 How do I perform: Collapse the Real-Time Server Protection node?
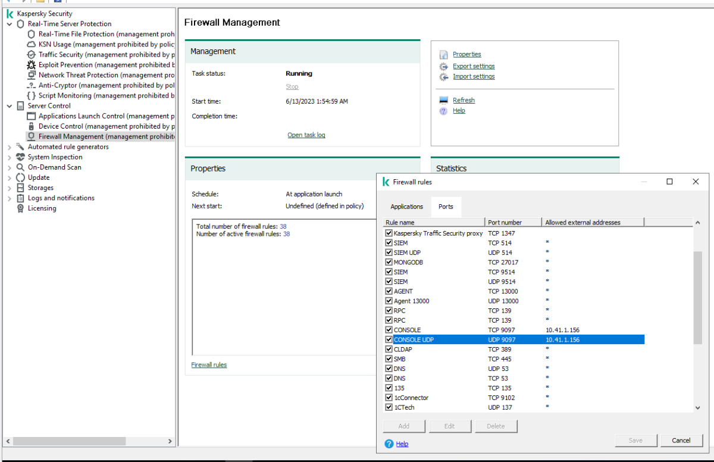(x=10, y=24)
